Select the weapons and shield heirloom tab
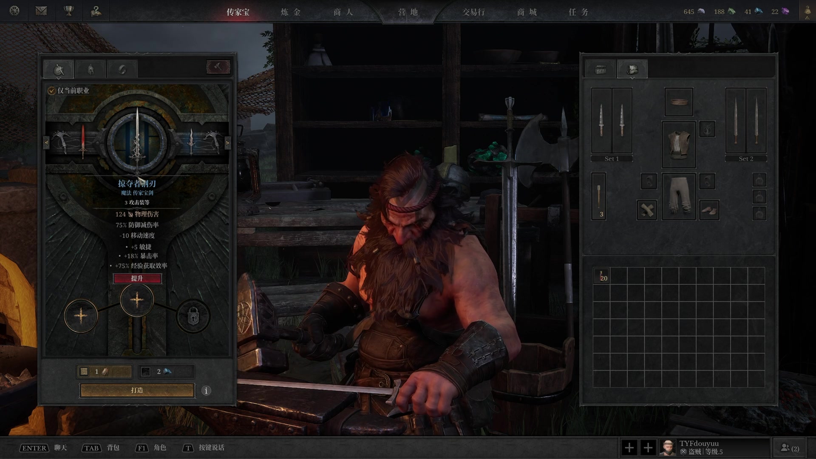Image resolution: width=816 pixels, height=459 pixels. point(59,69)
